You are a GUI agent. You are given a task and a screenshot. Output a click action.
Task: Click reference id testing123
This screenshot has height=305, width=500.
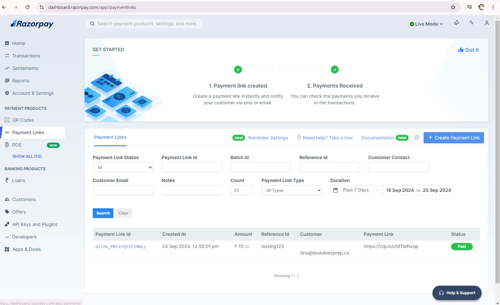pyautogui.click(x=272, y=246)
